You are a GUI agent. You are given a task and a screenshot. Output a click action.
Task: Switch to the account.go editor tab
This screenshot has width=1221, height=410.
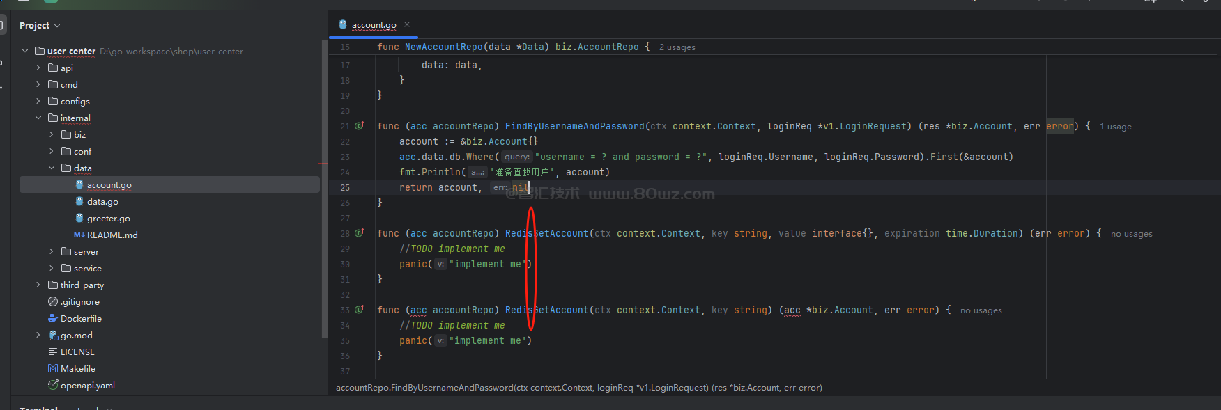pyautogui.click(x=374, y=25)
